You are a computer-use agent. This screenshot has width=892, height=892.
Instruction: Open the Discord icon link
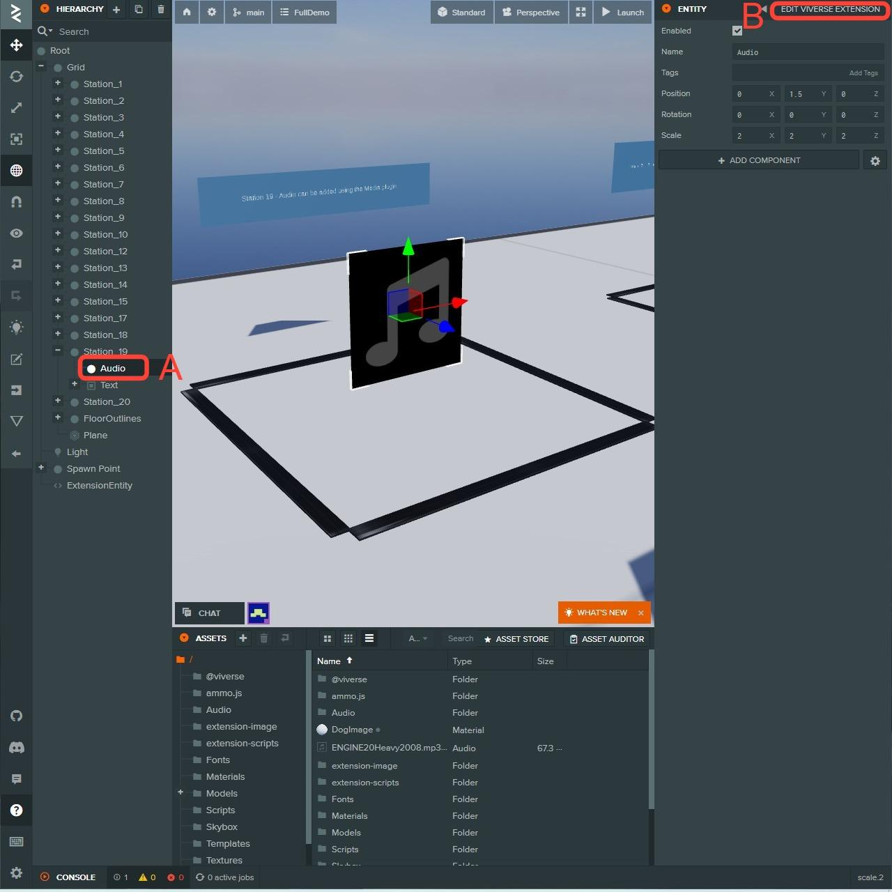tap(16, 748)
